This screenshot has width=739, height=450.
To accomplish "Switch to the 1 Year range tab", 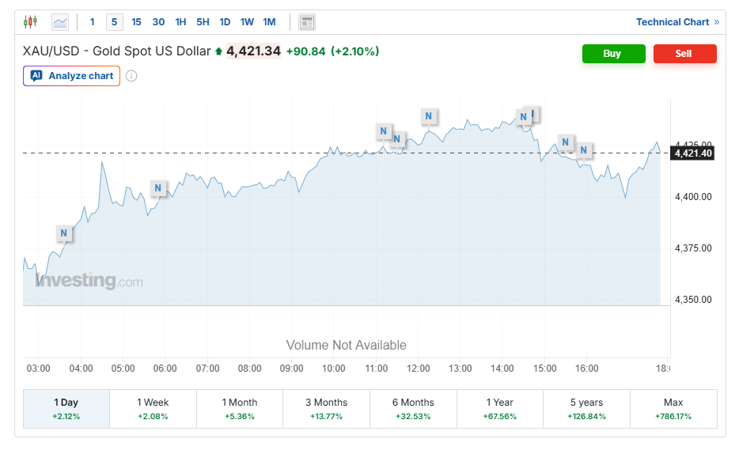I will point(500,408).
